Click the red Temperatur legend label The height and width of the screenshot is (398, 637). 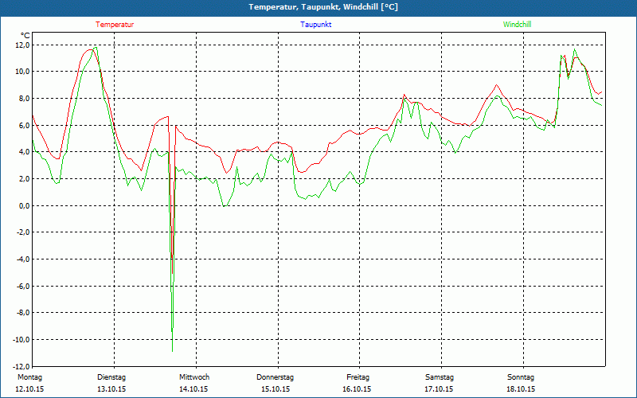115,25
